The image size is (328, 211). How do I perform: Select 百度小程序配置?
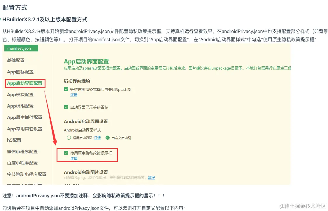[x=22, y=163]
